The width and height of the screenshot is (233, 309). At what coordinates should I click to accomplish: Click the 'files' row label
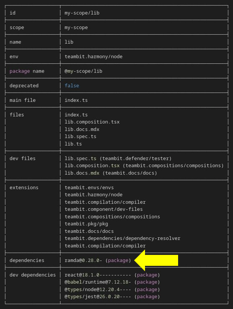click(17, 115)
